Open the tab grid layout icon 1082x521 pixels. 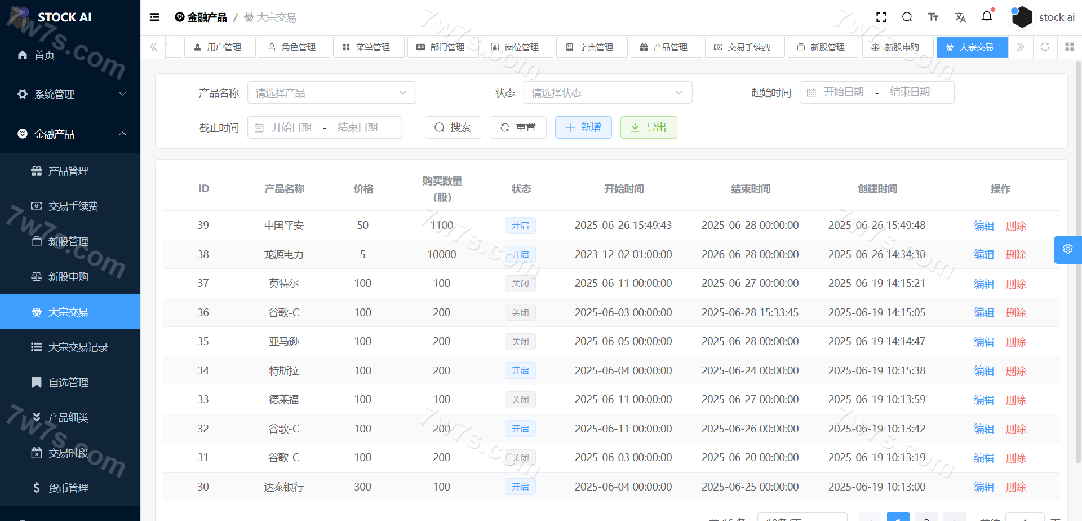tap(1069, 47)
